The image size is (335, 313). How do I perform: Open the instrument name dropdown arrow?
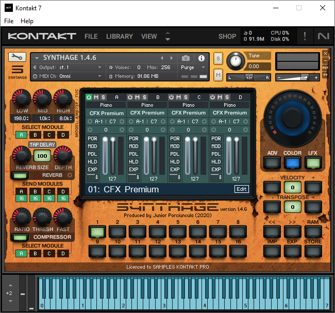[37, 58]
